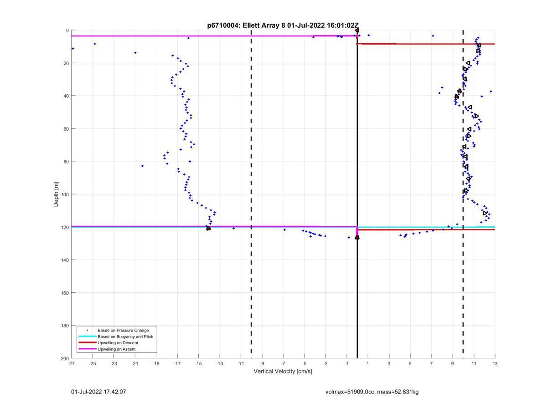This screenshot has width=547, height=403.
Task: Click the depth tick label '140'
Action: coord(65,260)
